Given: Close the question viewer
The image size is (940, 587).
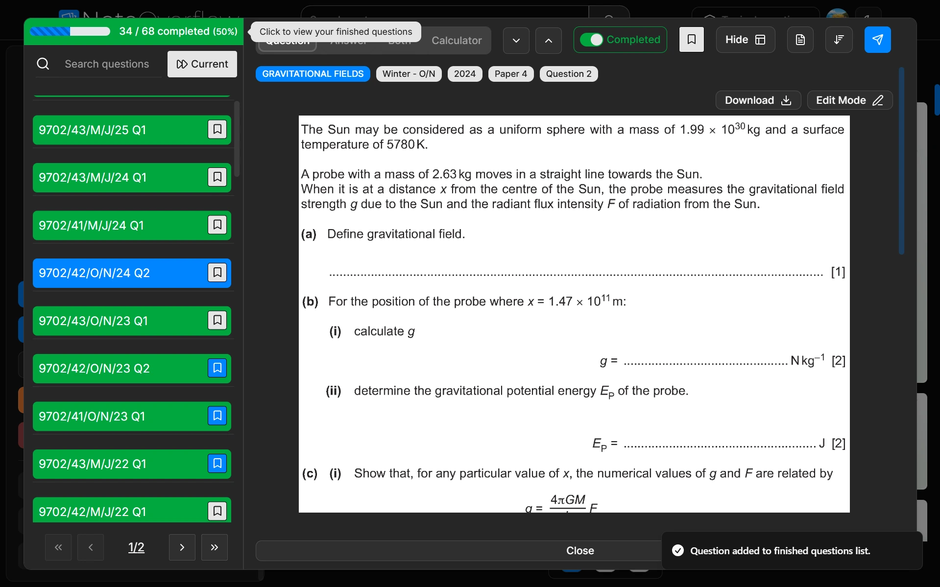Looking at the screenshot, I should pos(580,551).
